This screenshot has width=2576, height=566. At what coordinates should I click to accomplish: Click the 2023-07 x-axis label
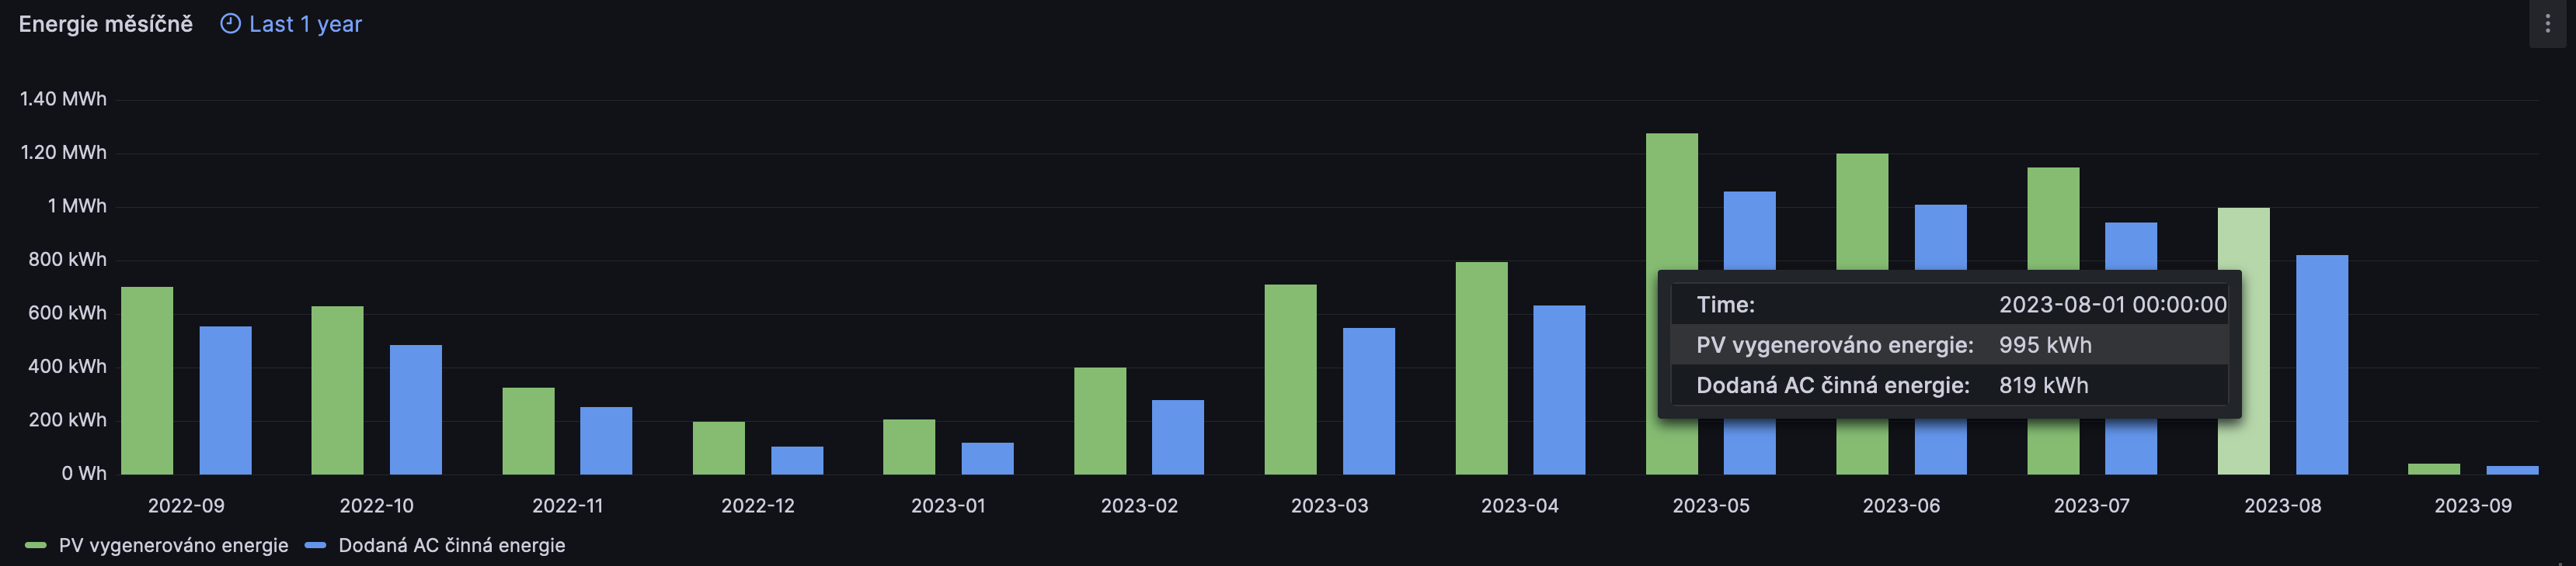coord(2092,506)
